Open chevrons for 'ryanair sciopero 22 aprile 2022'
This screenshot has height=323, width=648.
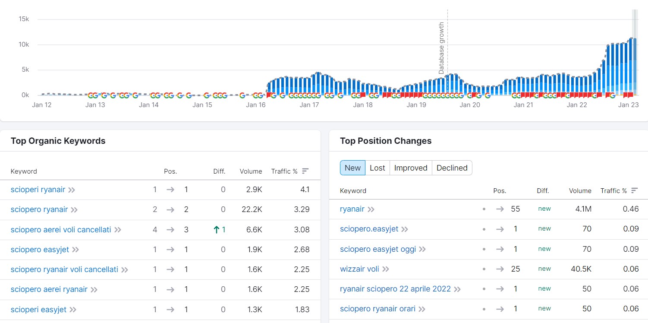pos(457,289)
